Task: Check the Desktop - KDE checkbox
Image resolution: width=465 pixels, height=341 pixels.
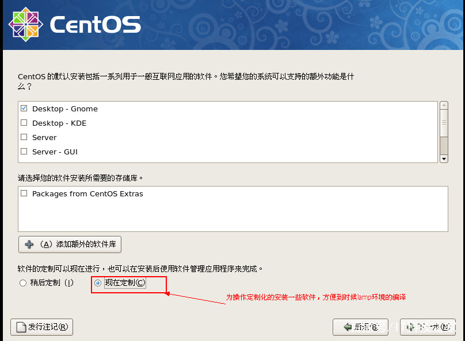Action: (x=24, y=123)
